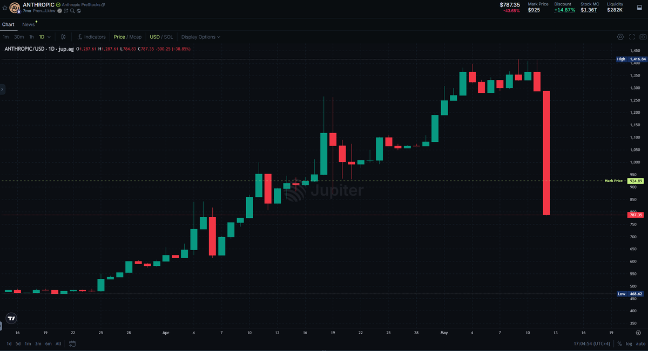Click the TradingView logo on the chart

pyautogui.click(x=11, y=318)
